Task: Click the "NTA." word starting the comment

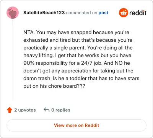Action: click(29, 32)
